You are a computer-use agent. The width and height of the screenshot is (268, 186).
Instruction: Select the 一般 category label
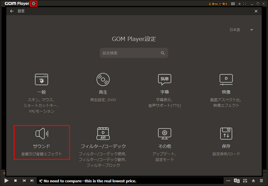point(41,92)
